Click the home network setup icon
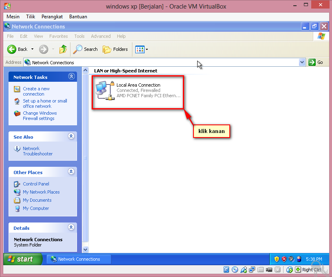This screenshot has height=277, width=332. (17, 101)
